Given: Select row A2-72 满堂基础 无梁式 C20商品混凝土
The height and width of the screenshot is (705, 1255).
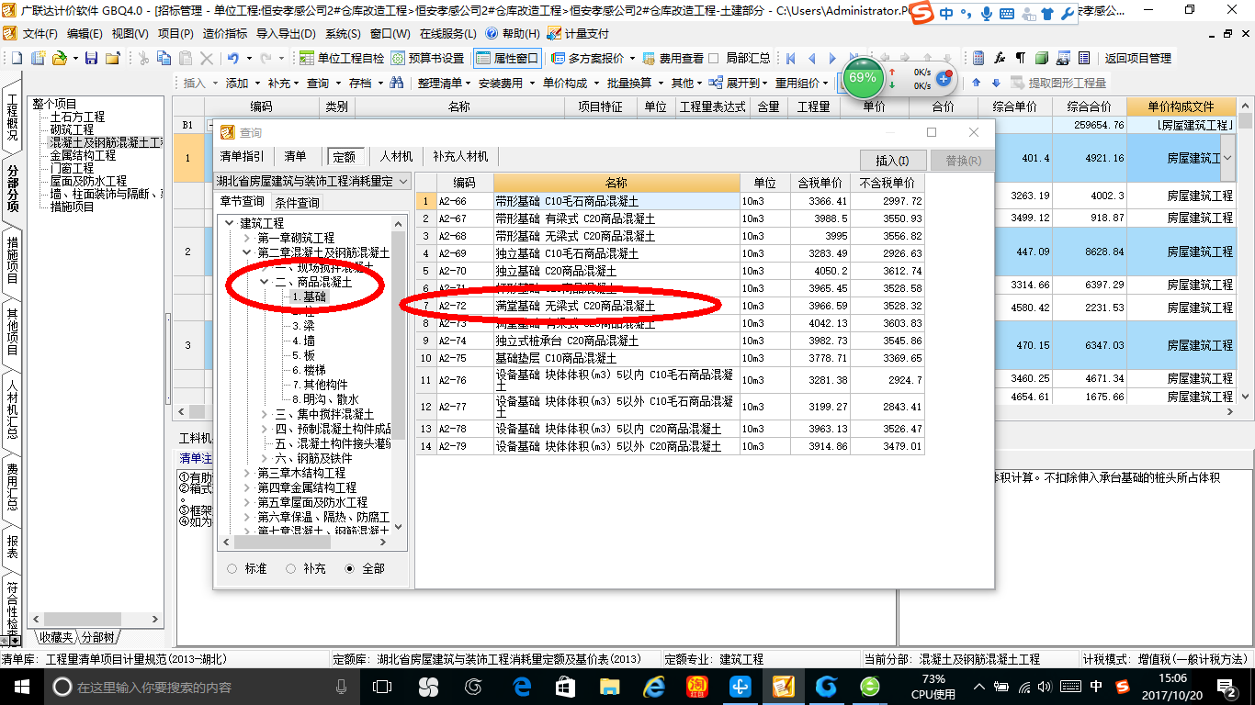Looking at the screenshot, I should 670,306.
